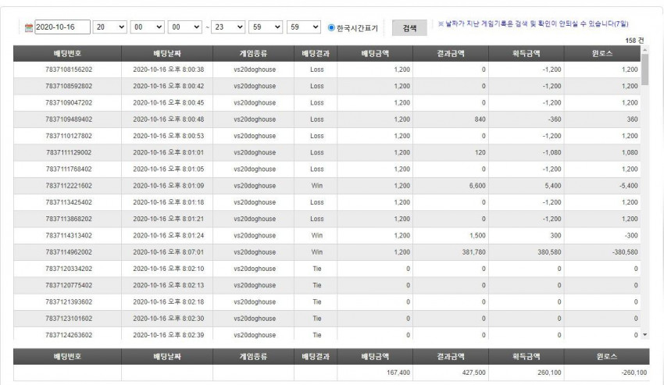Open the start minute dropdown
Screen dimensions: 664x385
[148, 27]
